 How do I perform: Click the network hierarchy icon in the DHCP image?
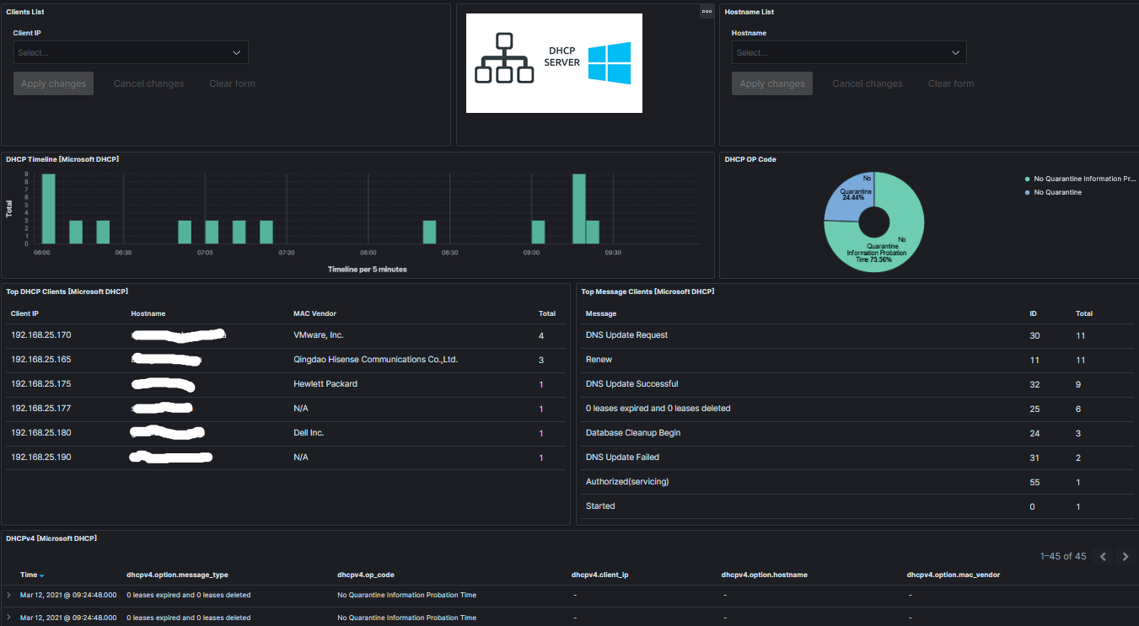(504, 58)
